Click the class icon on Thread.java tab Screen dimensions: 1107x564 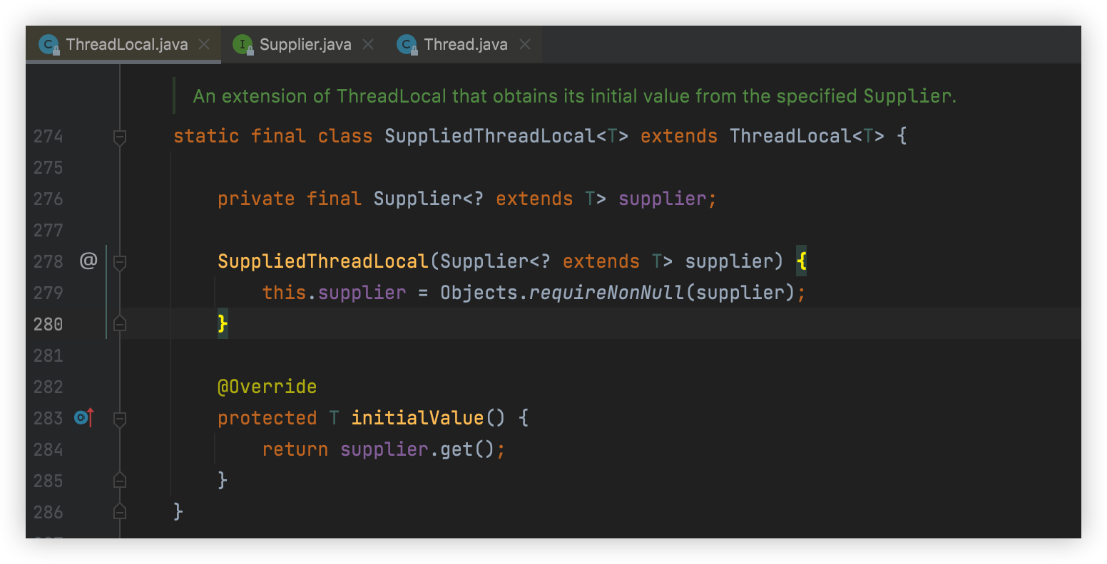click(407, 45)
